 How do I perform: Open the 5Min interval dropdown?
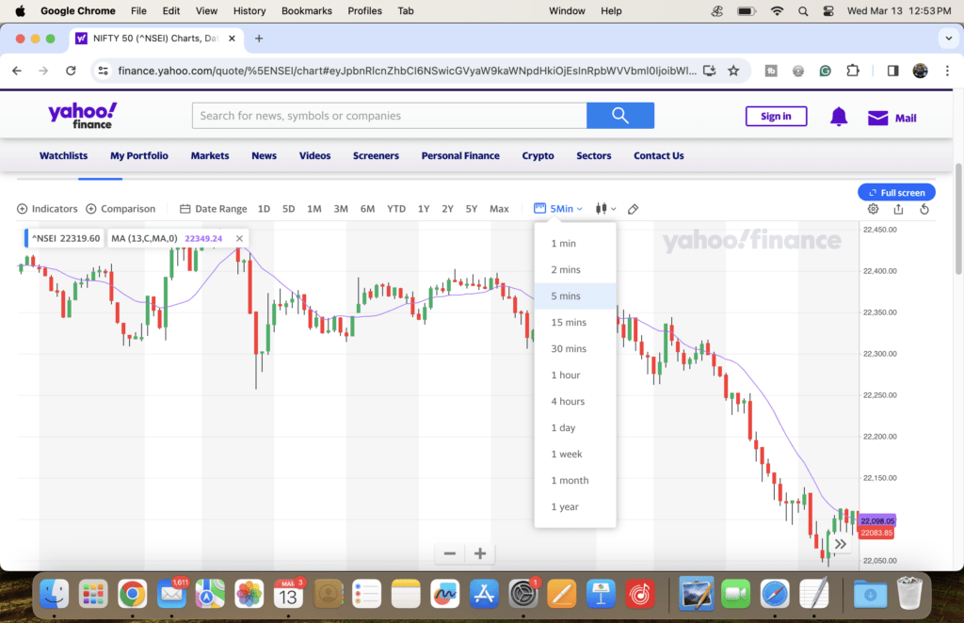(558, 209)
